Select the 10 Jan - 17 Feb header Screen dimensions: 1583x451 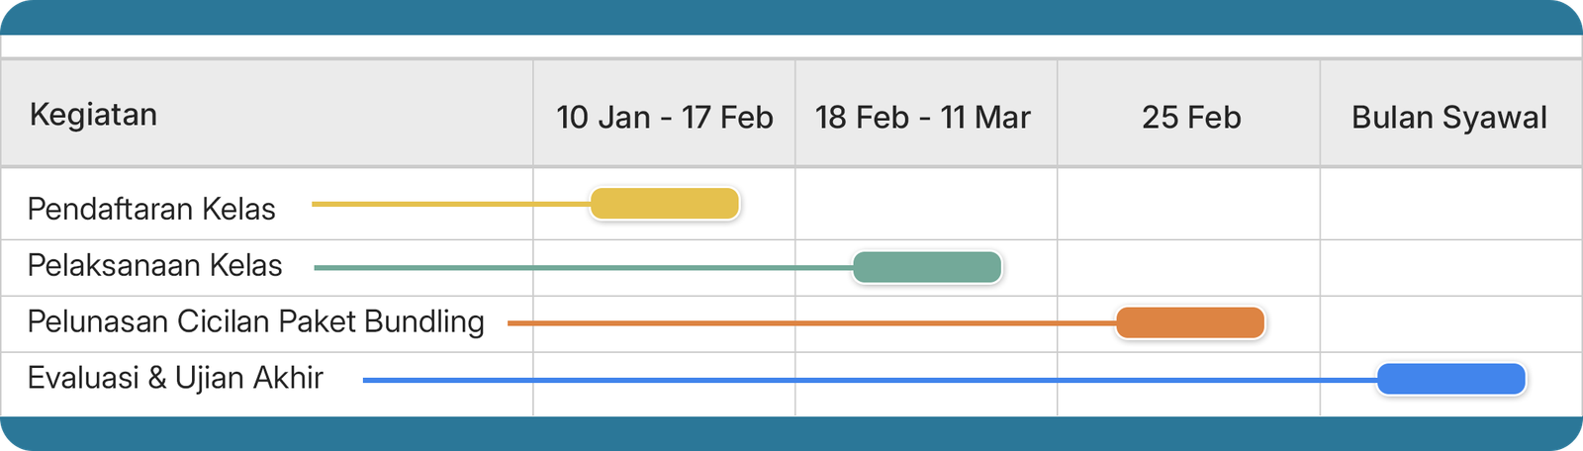664,118
